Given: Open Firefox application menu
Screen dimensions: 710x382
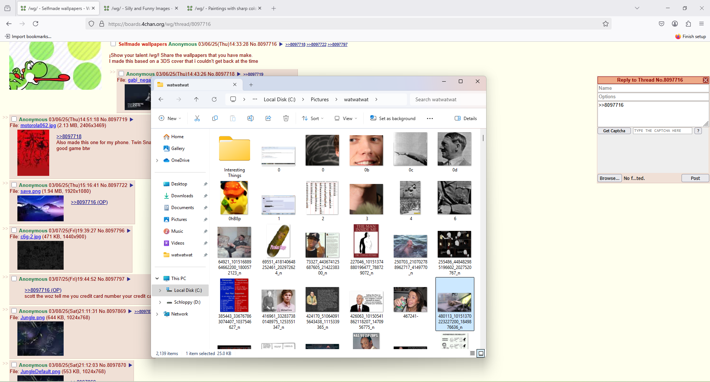Looking at the screenshot, I should (x=701, y=24).
